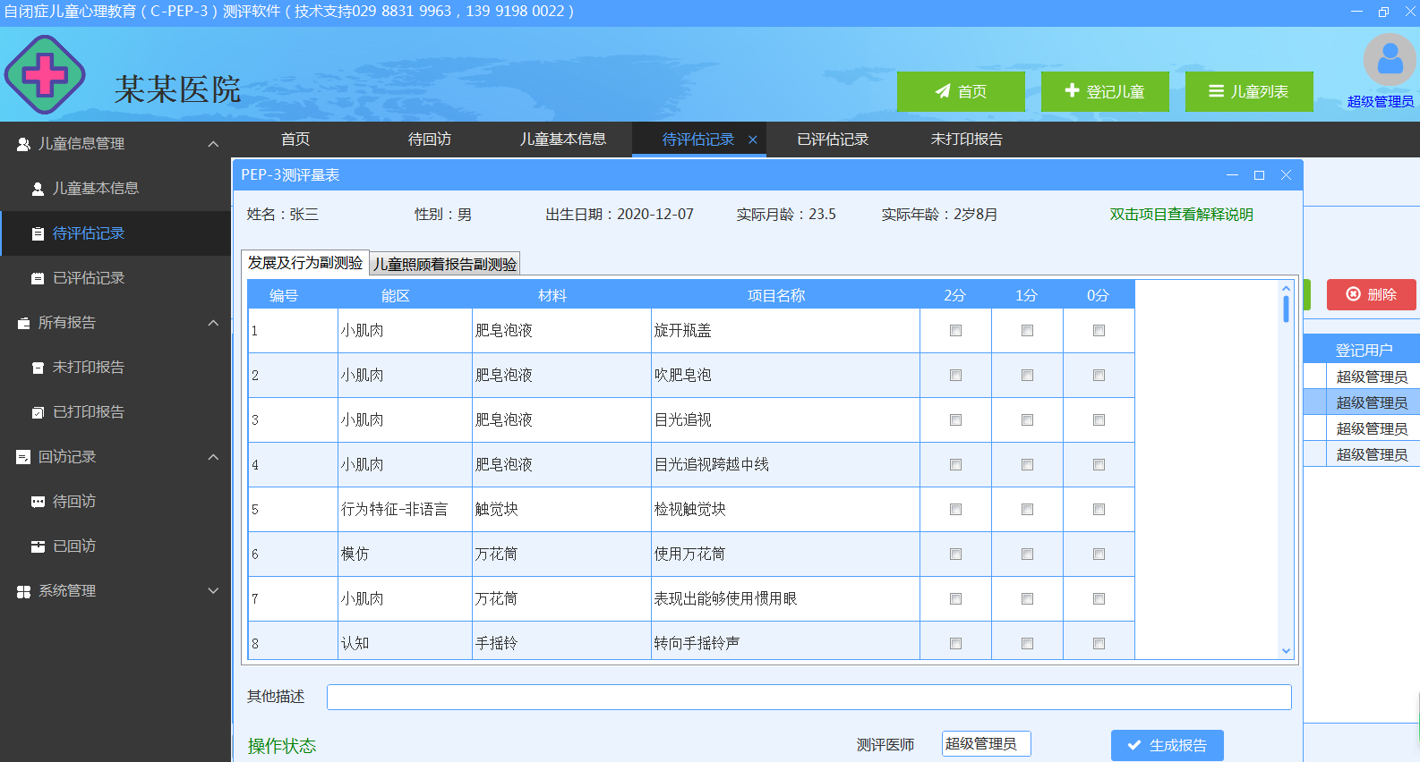Open 已打印报告 in the sidebar
Viewport: 1420px width, 762px height.
coord(88,412)
